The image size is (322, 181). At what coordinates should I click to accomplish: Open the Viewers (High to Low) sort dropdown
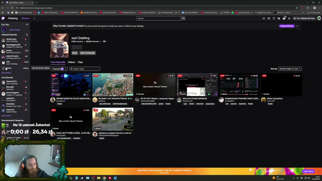click(x=290, y=69)
